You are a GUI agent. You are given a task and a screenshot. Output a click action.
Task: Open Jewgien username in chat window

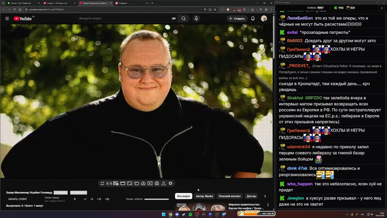click(x=296, y=198)
